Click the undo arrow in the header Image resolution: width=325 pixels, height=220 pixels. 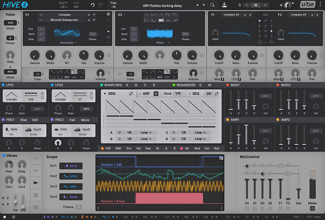tap(93, 5)
